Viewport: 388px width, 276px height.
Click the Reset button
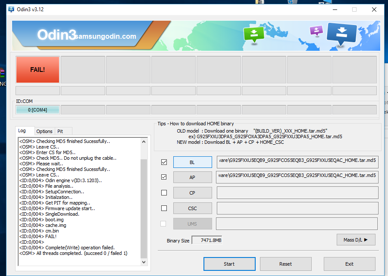pyautogui.click(x=285, y=264)
